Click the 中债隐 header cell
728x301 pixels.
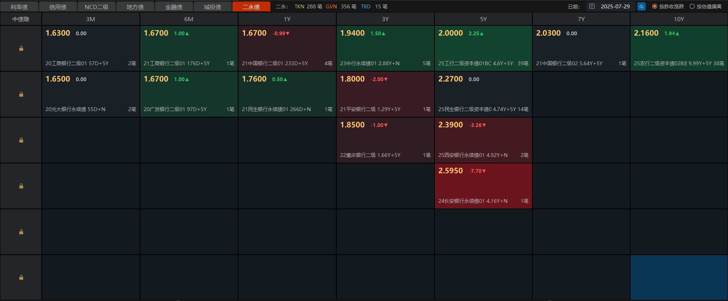click(21, 19)
